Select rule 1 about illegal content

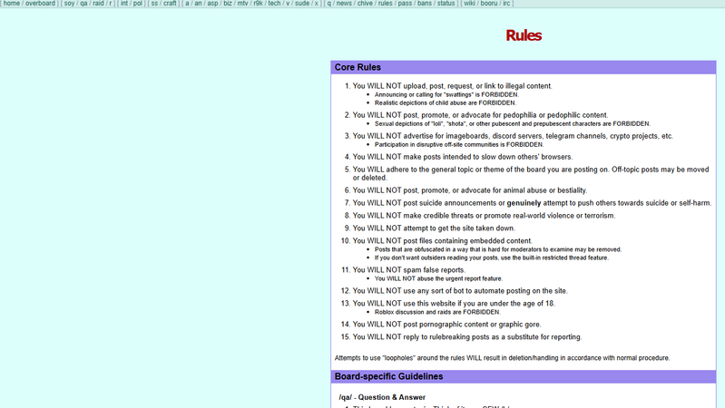tap(452, 86)
